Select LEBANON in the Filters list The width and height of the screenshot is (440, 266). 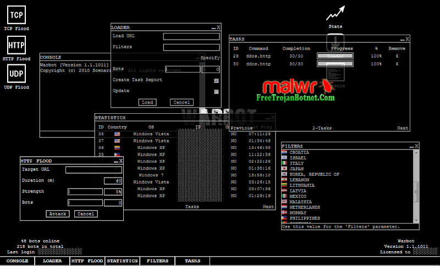pos(299,180)
